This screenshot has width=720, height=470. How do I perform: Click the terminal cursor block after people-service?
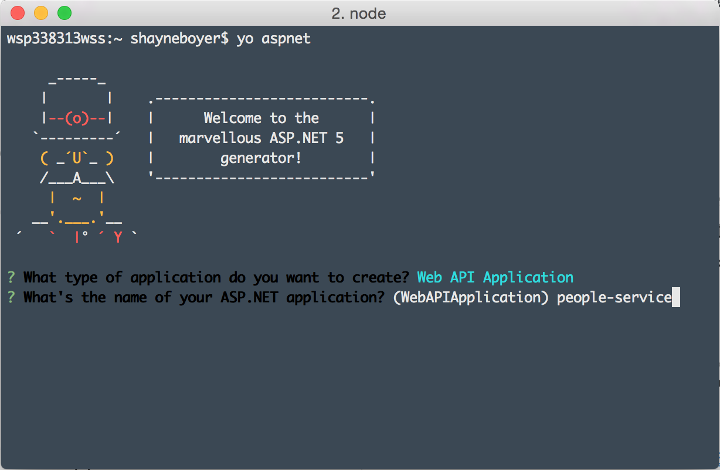[x=676, y=298]
